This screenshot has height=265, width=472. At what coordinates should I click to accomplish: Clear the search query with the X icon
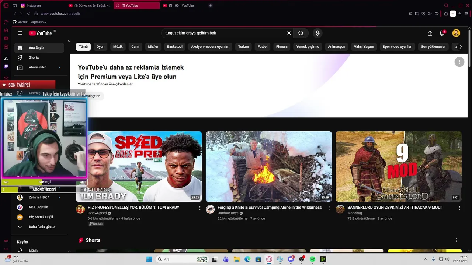pos(289,33)
